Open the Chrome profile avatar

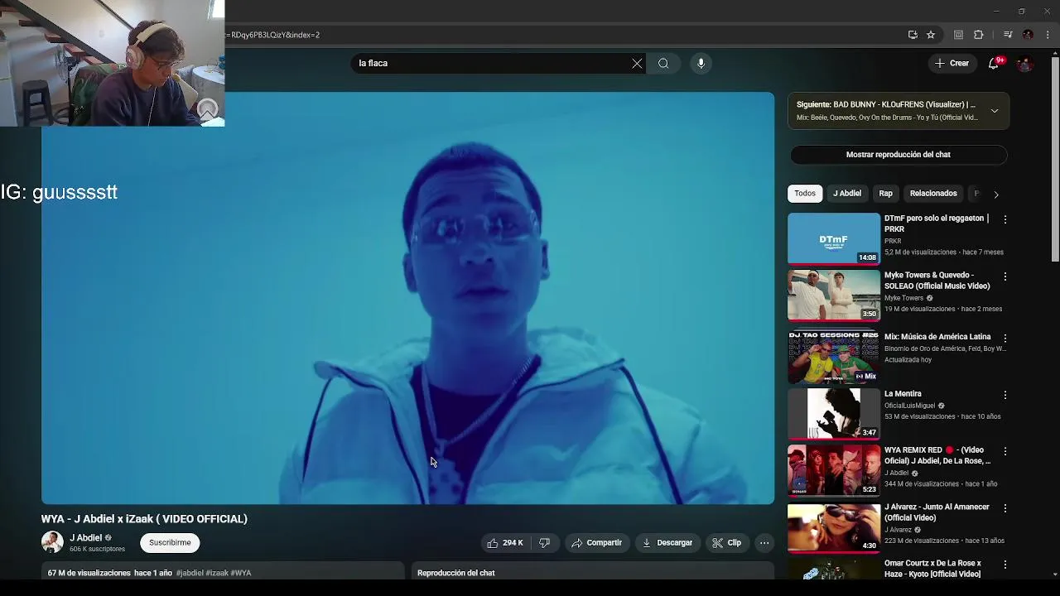click(x=1028, y=35)
